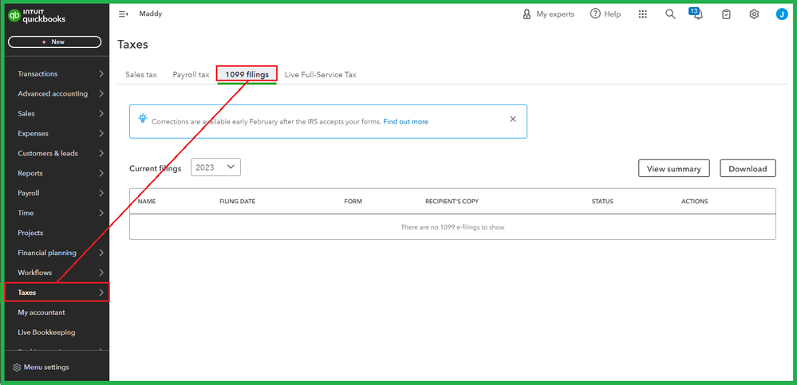Image resolution: width=797 pixels, height=385 pixels.
Task: Click the Current filings label
Action: point(155,169)
